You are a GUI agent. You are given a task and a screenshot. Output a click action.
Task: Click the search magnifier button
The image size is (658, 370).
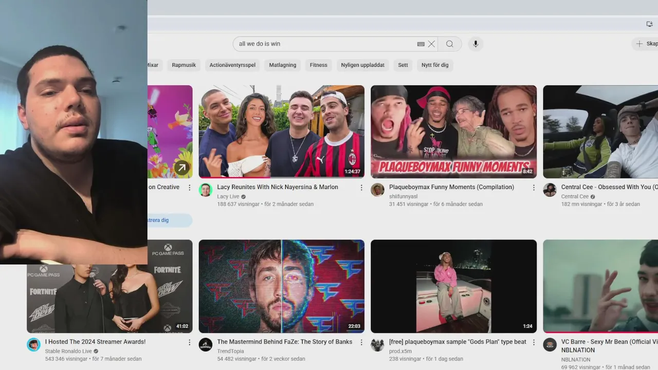point(450,44)
